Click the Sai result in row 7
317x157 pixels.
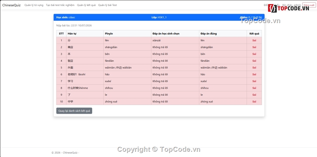coord(254,81)
